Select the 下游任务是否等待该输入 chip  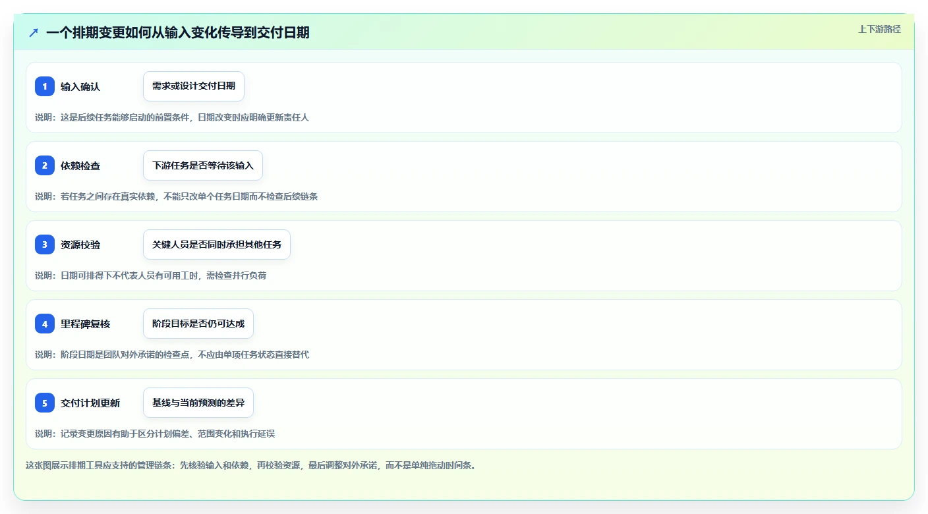click(x=203, y=165)
